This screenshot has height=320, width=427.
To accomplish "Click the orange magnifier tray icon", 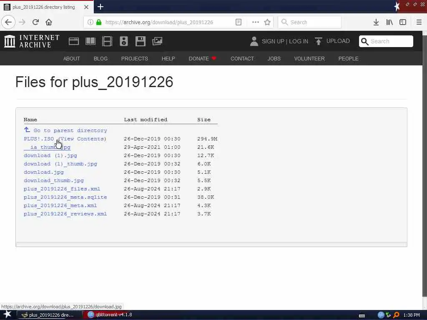I will point(396,315).
